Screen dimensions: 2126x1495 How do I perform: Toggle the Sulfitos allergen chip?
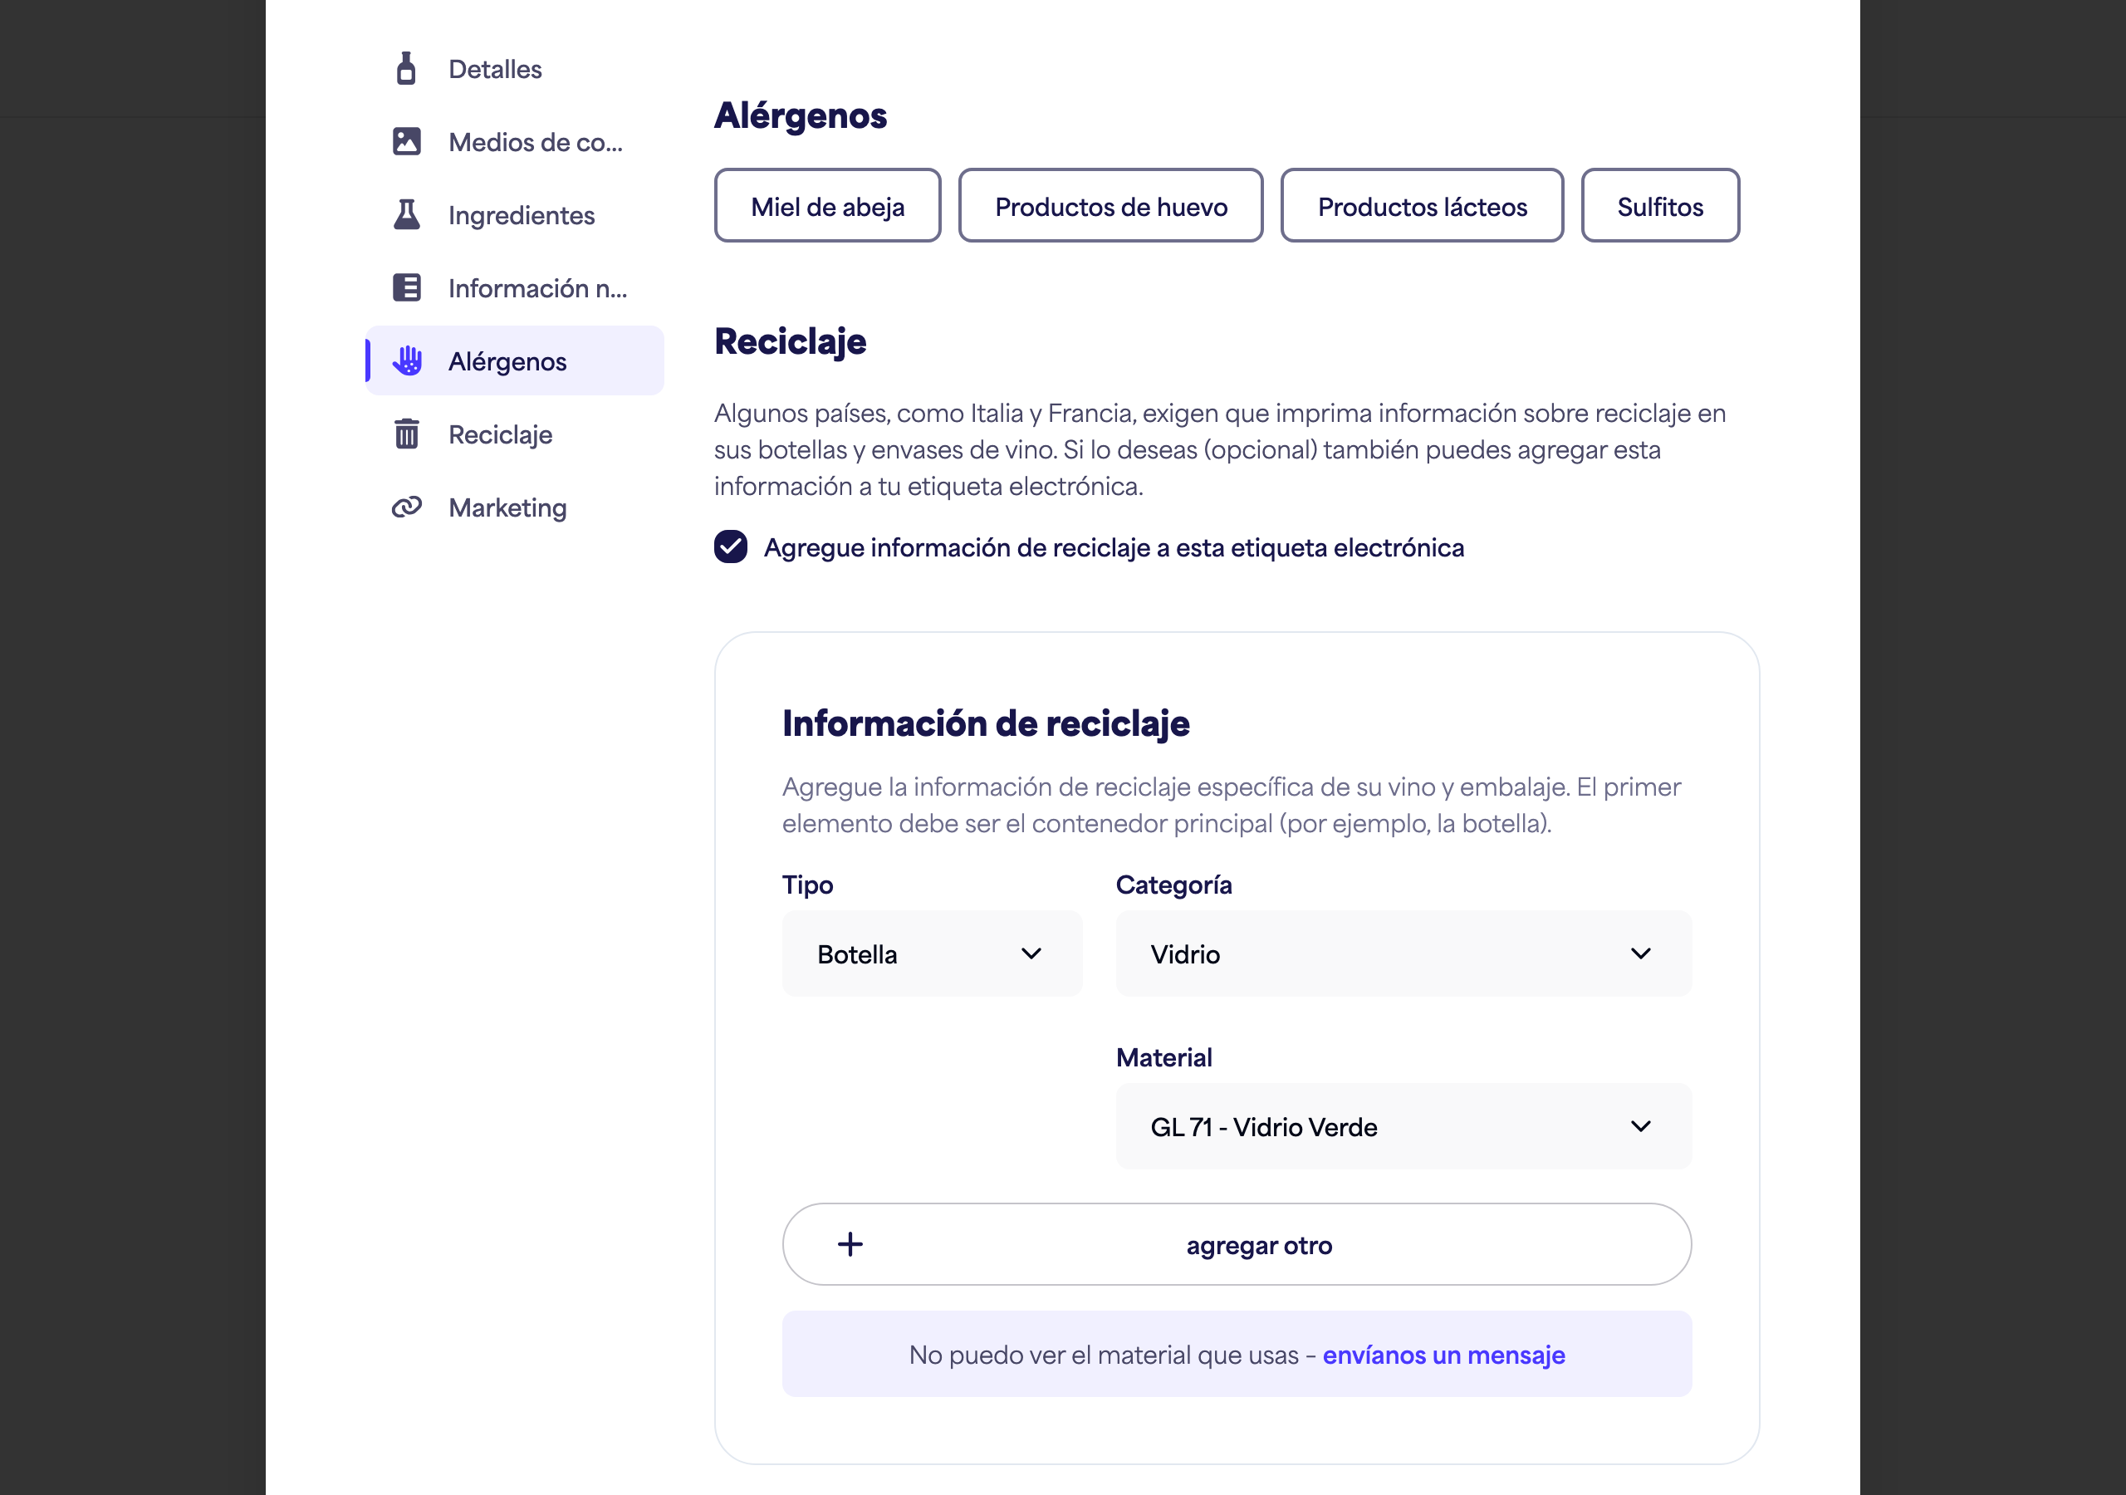point(1660,206)
